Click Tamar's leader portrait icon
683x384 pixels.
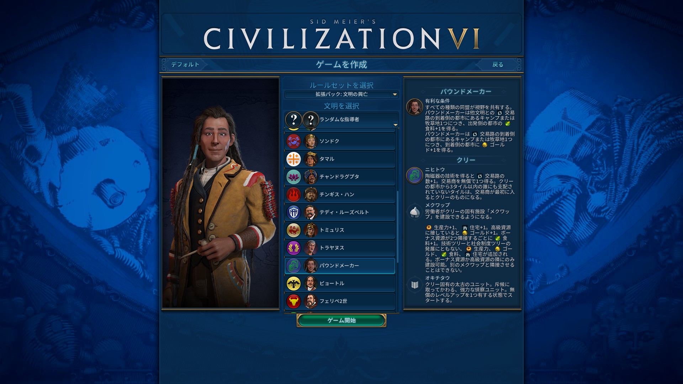click(311, 159)
